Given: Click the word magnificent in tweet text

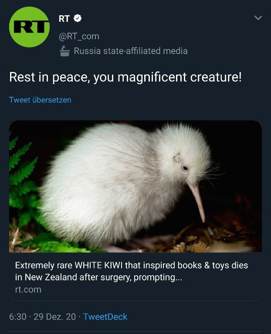Looking at the screenshot, I should click(152, 77).
